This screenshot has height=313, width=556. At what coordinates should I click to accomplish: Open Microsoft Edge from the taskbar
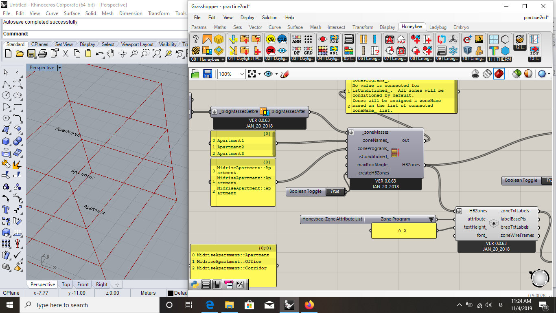click(210, 305)
